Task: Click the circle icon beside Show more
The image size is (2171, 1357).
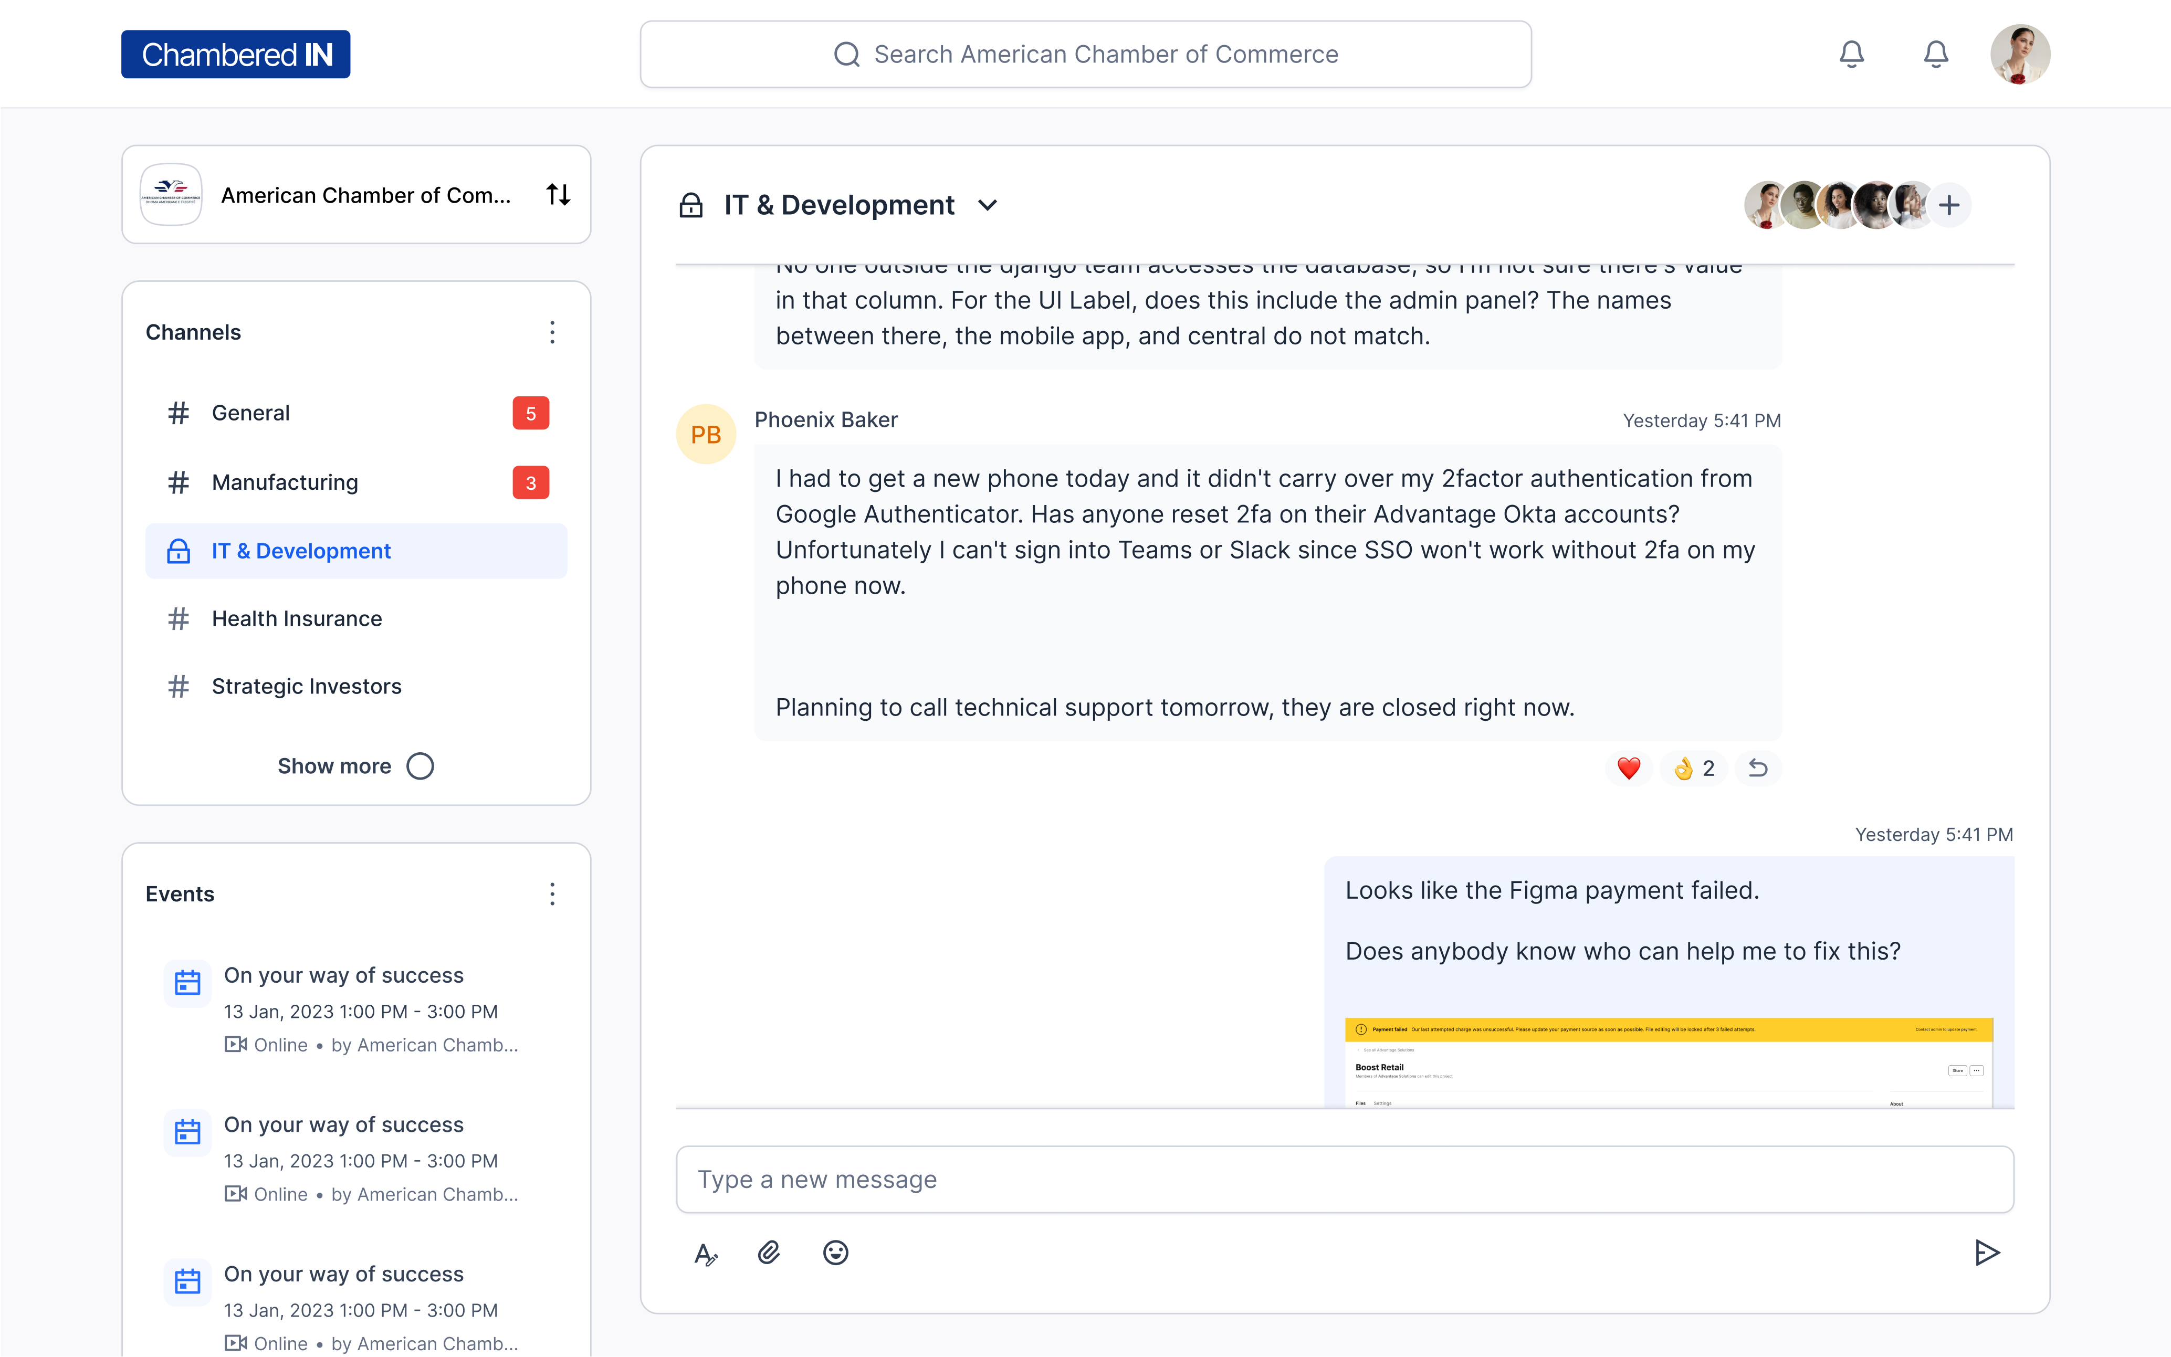Action: click(x=420, y=765)
